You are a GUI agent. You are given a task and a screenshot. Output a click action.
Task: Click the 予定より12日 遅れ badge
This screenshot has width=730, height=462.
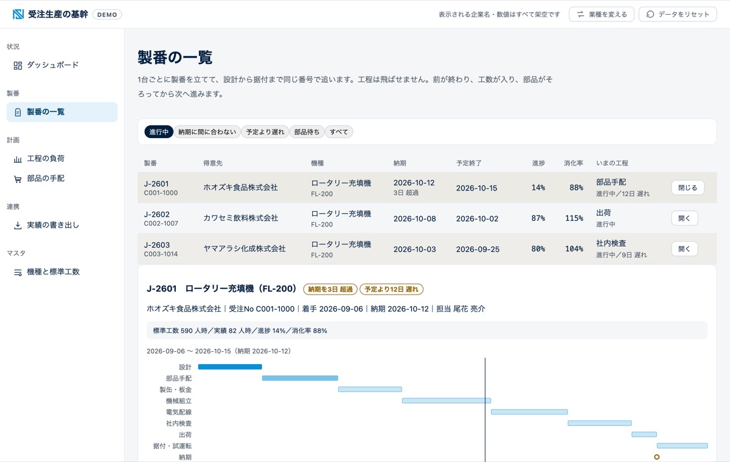(391, 289)
